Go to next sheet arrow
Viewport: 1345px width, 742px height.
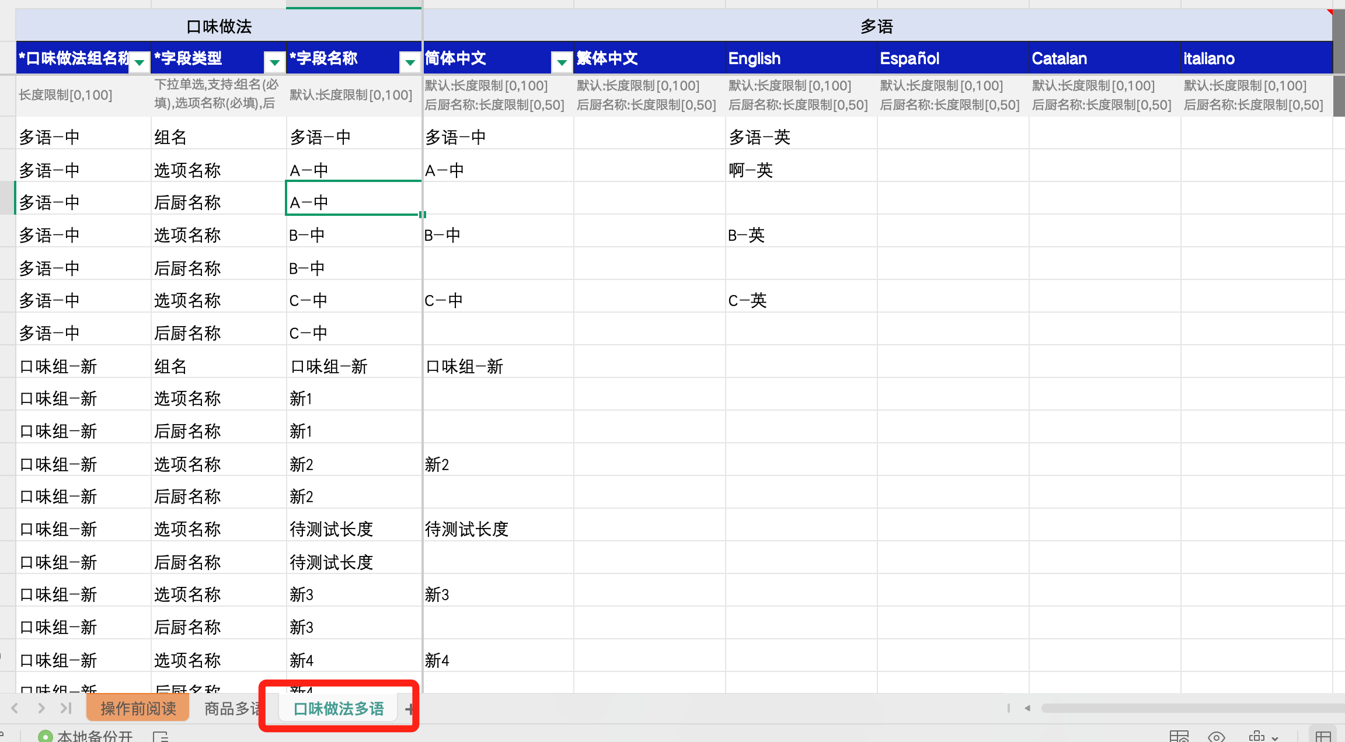coord(41,708)
